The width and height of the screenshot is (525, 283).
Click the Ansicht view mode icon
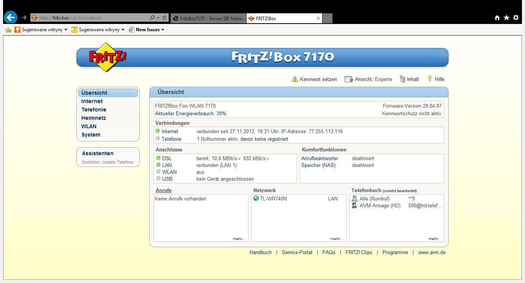tap(349, 79)
